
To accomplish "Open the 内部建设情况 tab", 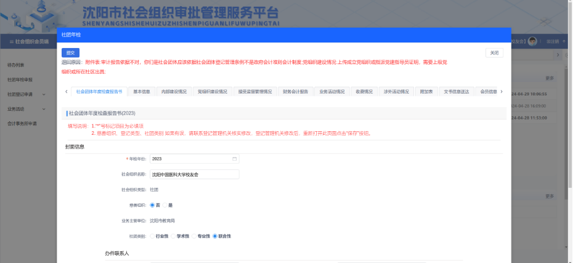I will coord(174,92).
